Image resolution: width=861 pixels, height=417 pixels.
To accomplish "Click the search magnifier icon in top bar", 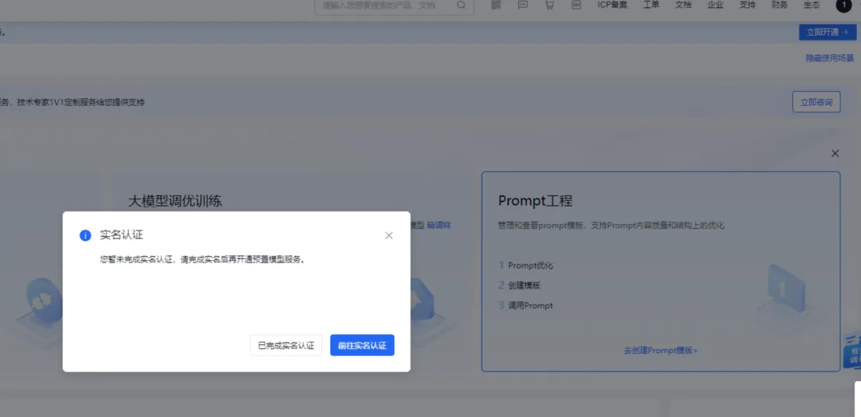I will point(462,5).
